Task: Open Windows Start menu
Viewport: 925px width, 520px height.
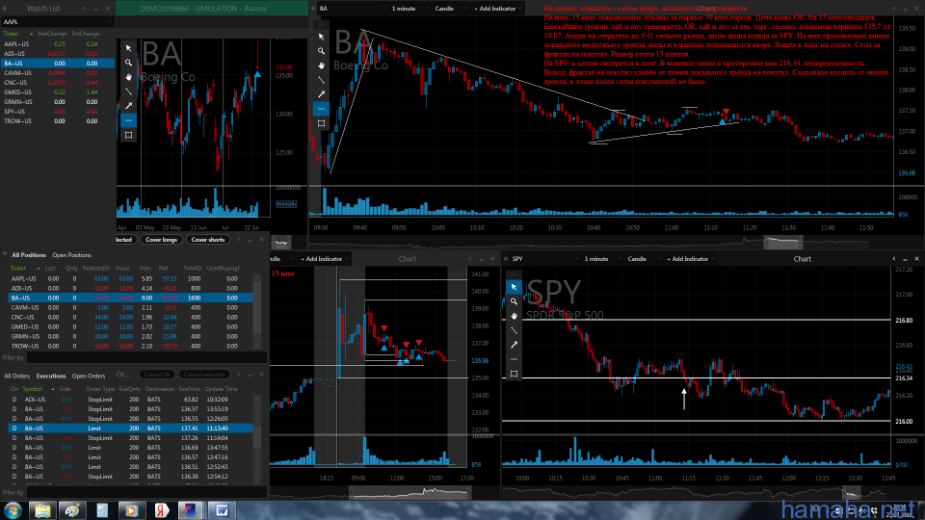Action: (x=13, y=510)
